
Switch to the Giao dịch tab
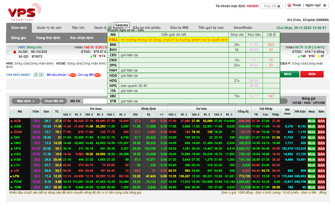19,28
